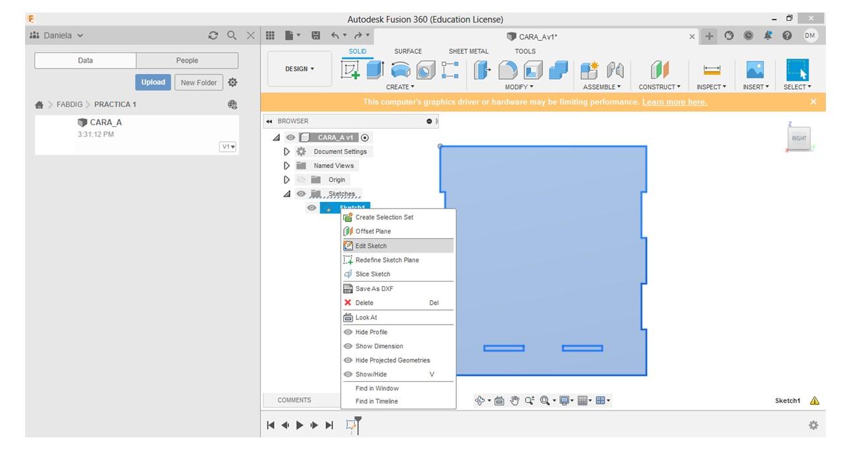Viewport: 845px width, 475px height.
Task: Undo the last action
Action: click(x=335, y=36)
